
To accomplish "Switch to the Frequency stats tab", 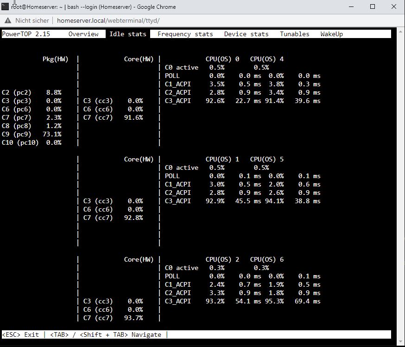I will pyautogui.click(x=185, y=34).
